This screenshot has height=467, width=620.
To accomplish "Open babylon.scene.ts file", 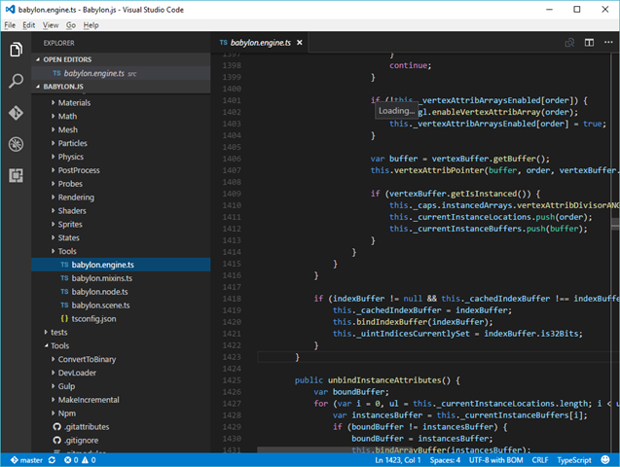I will click(x=121, y=305).
